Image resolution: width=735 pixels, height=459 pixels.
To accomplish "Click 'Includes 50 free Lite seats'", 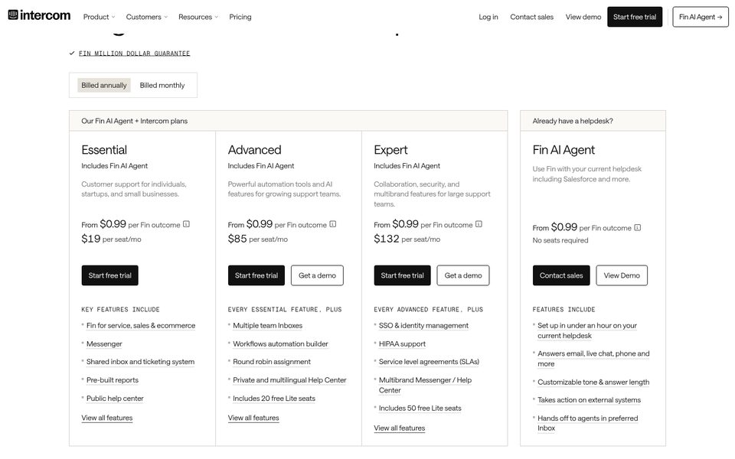I will click(x=420, y=408).
